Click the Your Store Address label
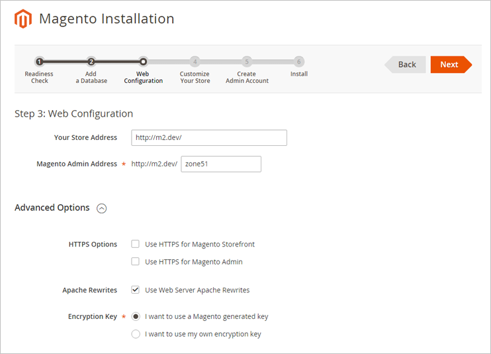 [x=85, y=137]
